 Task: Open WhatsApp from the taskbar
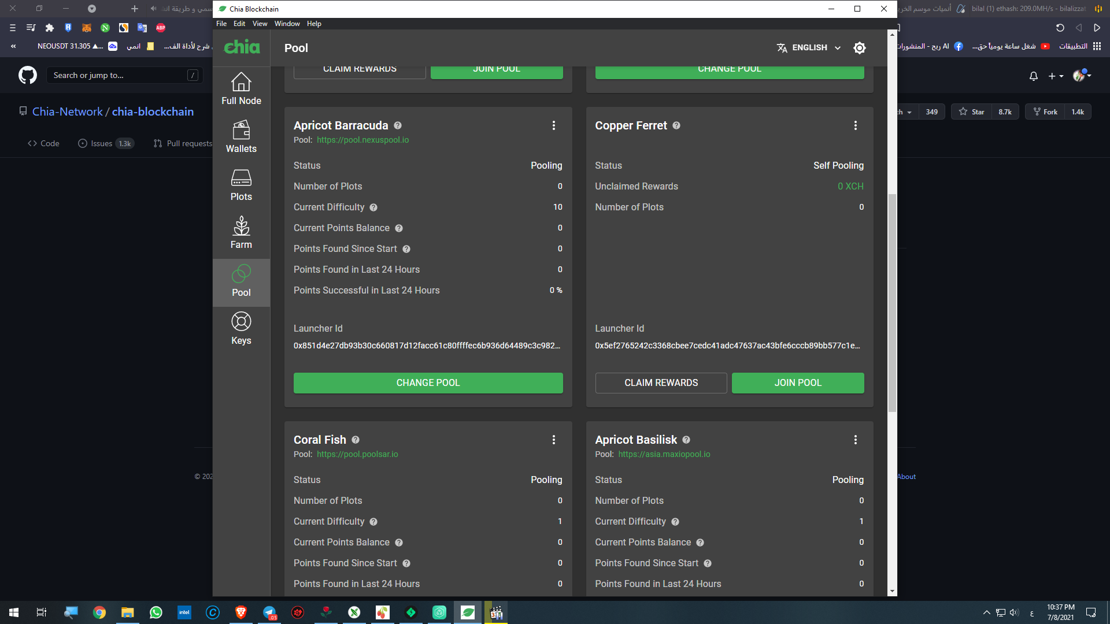pos(156,612)
